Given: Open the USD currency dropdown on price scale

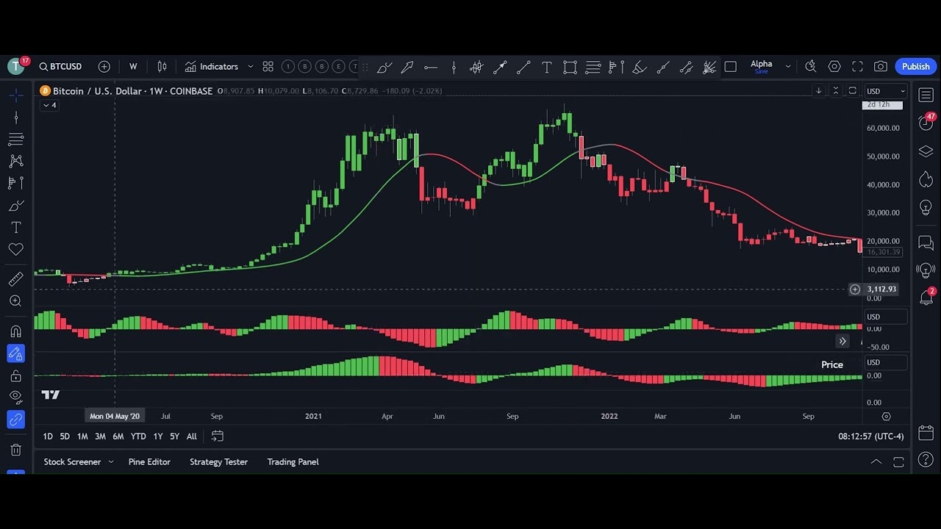Looking at the screenshot, I should [x=885, y=91].
